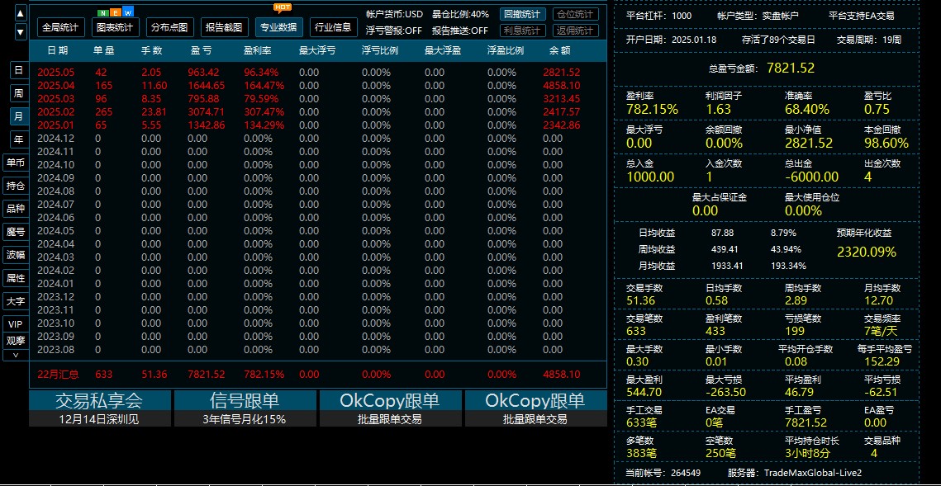The width and height of the screenshot is (941, 486).
Task: Select the 专业数据 tab
Action: (278, 27)
